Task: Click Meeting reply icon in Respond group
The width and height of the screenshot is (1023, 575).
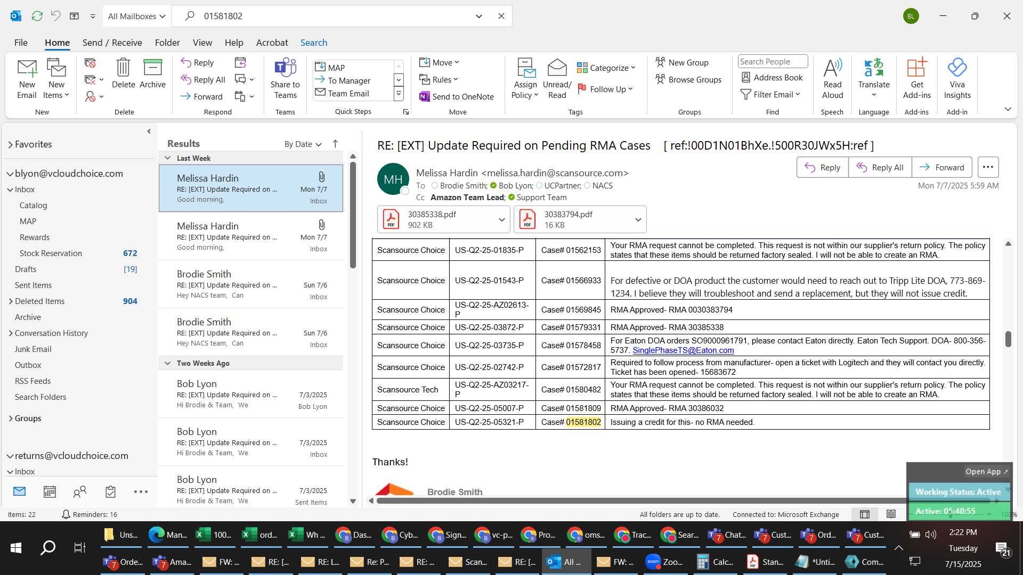Action: pos(240,62)
